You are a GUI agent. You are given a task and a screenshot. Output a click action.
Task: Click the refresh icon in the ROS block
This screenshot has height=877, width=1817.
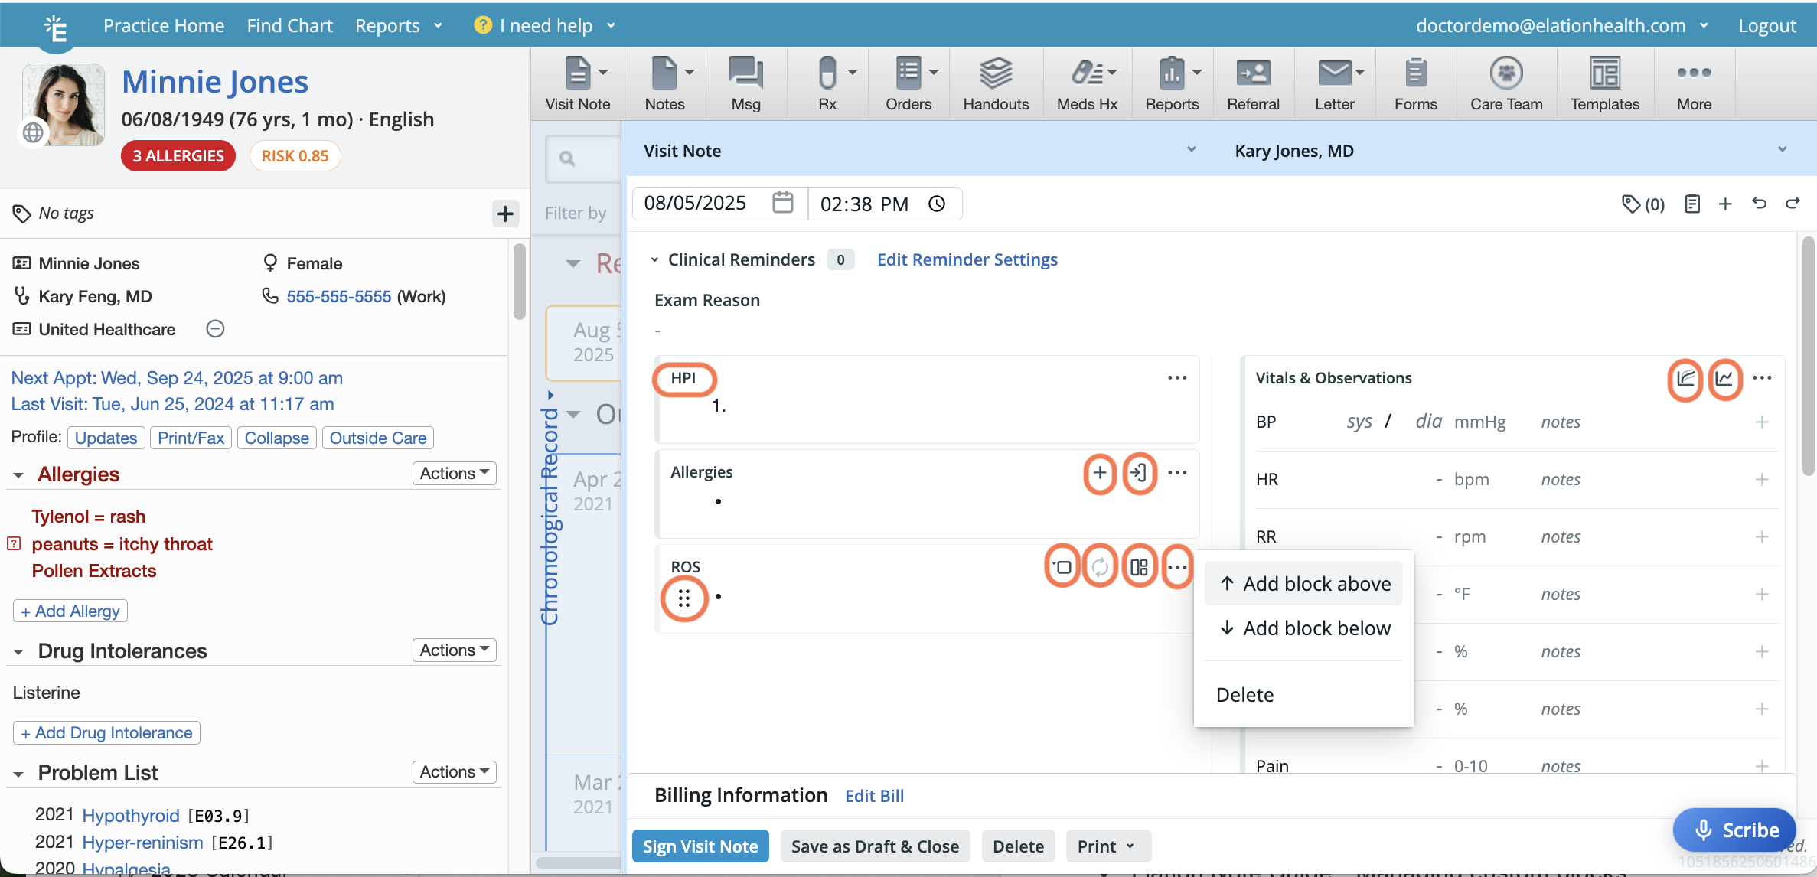pos(1100,567)
